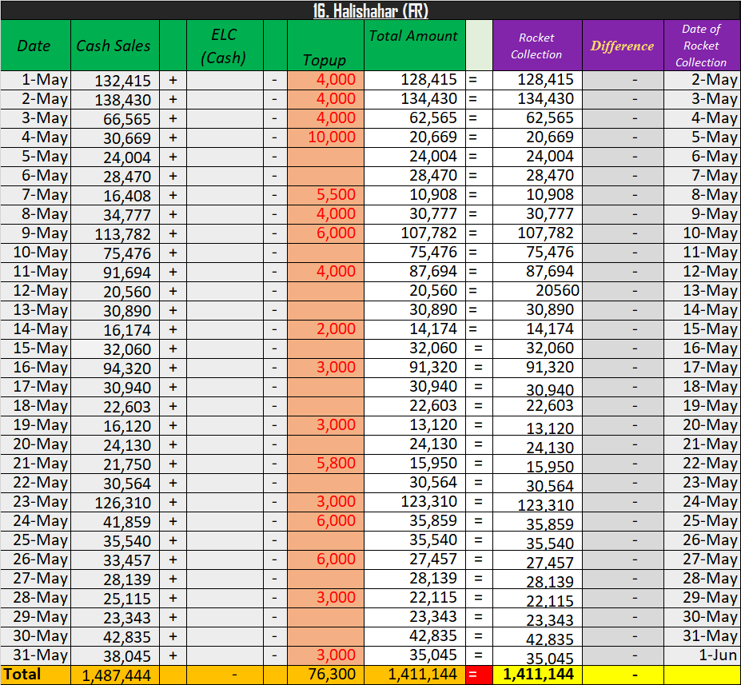Click the date cell '25-May'
The height and width of the screenshot is (685, 741).
click(35, 541)
